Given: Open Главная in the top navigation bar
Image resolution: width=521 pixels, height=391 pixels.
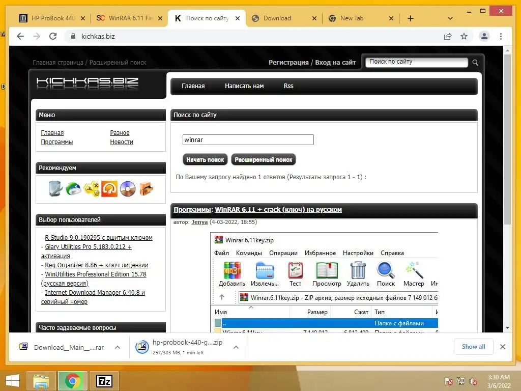Looking at the screenshot, I should click(x=193, y=86).
